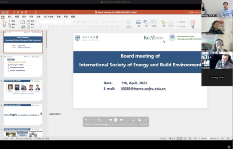This screenshot has width=234, height=150.
Task: Click the Xudong Zhao participant tile
Action: tap(217, 78)
